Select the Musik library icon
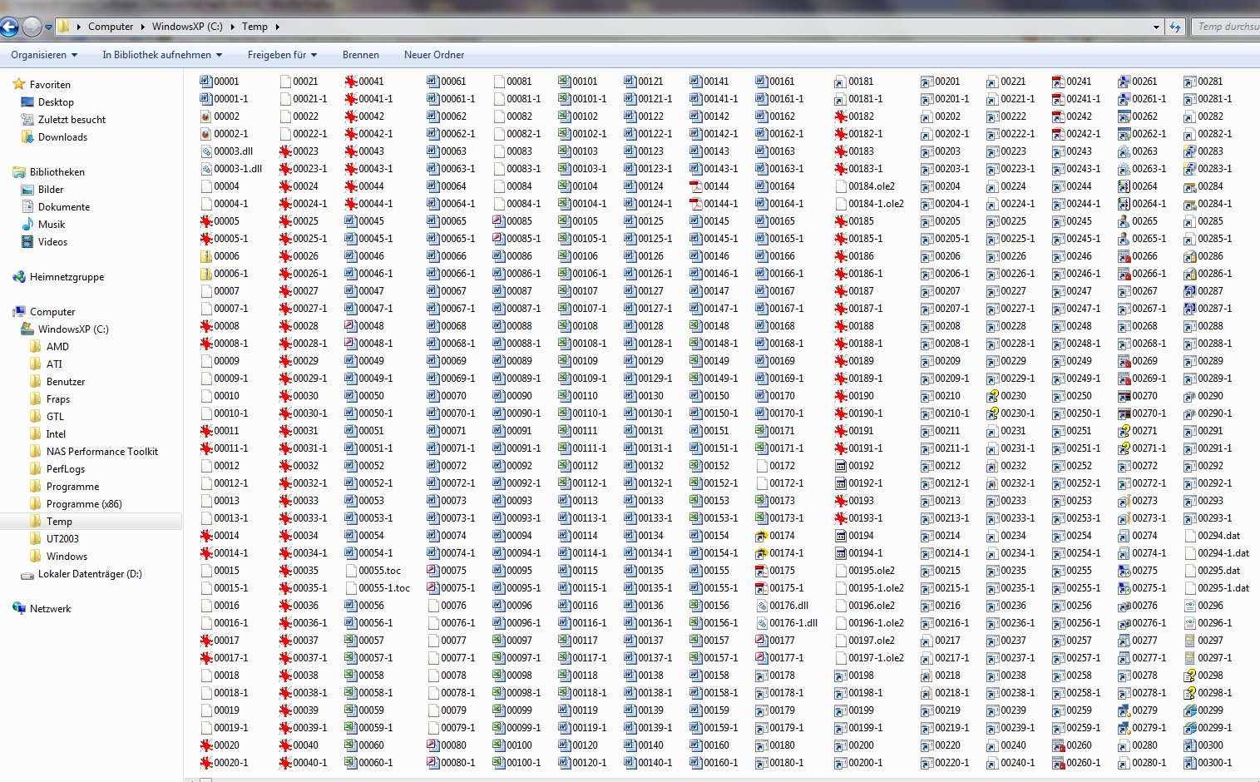The width and height of the screenshot is (1260, 782). pos(28,225)
